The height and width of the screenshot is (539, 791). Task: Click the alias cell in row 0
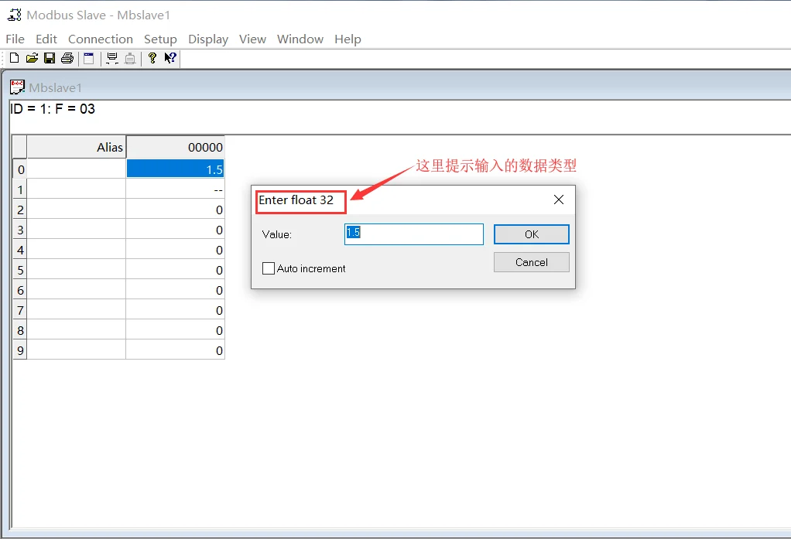pos(76,169)
